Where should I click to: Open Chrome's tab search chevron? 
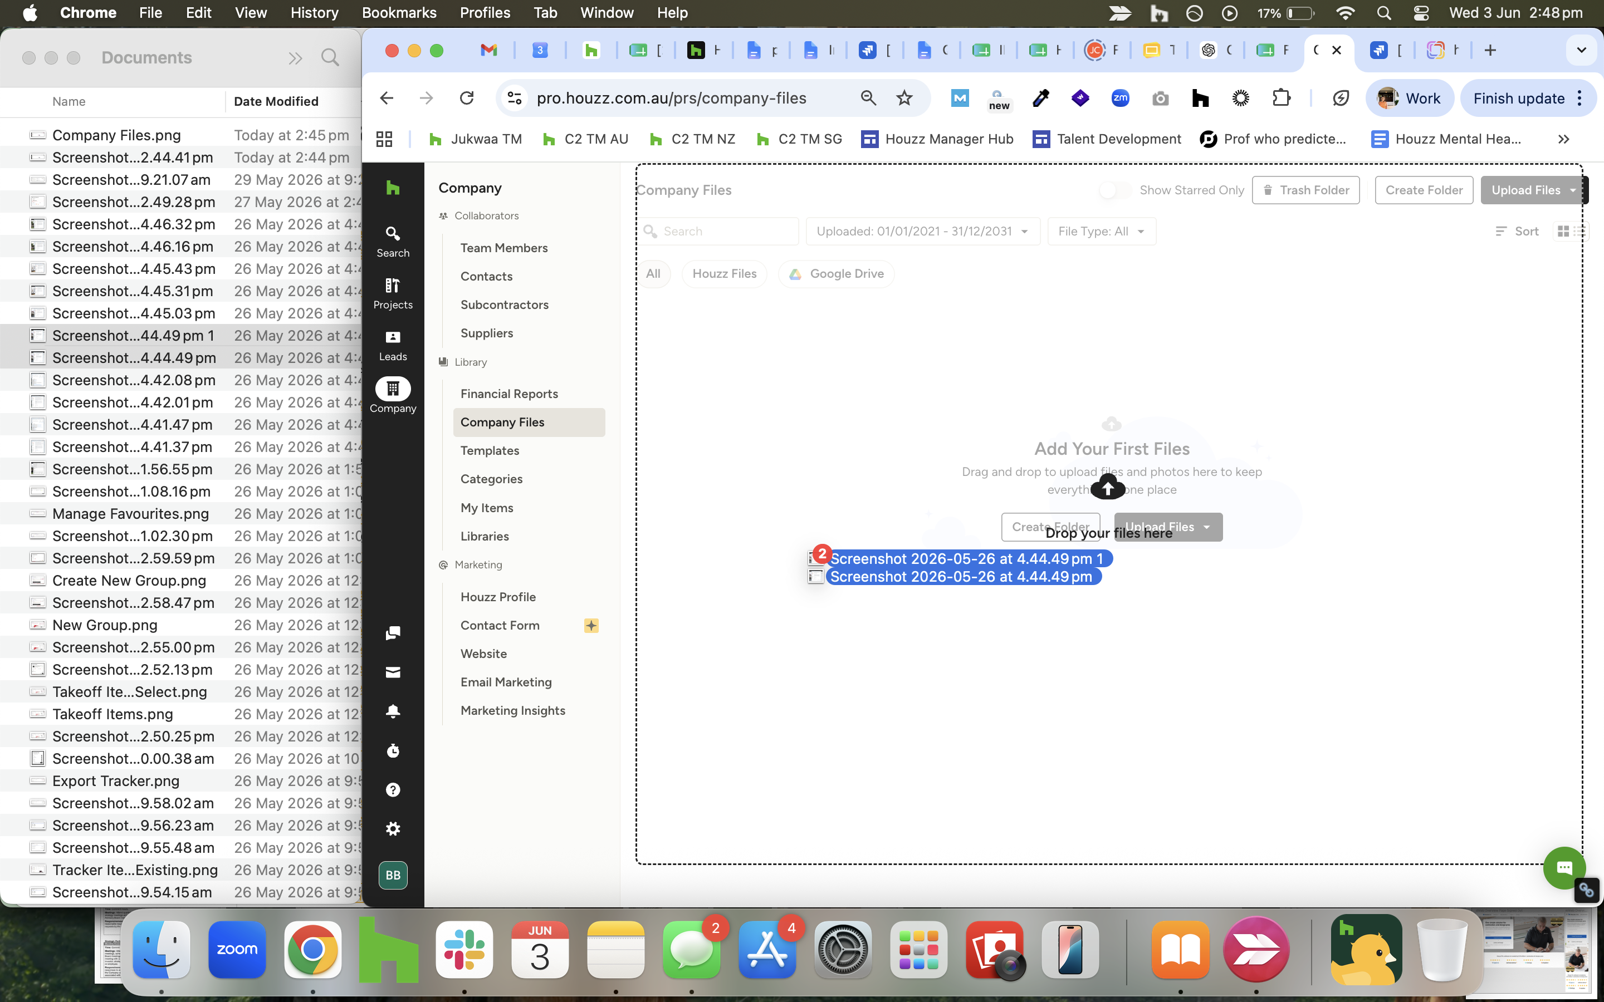coord(1582,50)
